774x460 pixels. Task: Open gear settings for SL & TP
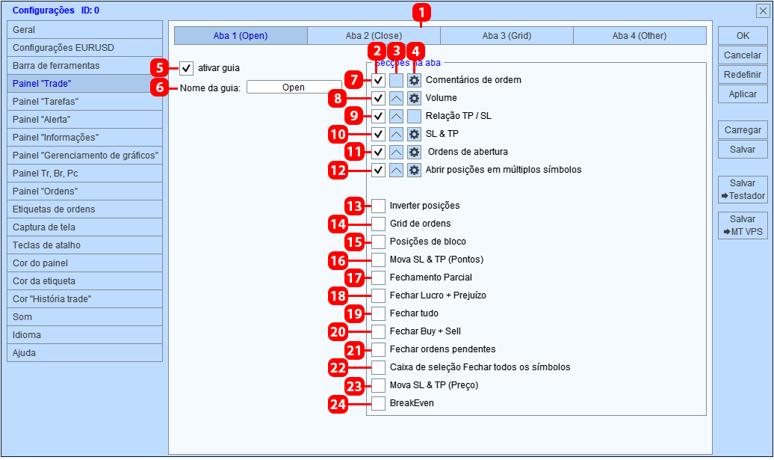pos(414,134)
